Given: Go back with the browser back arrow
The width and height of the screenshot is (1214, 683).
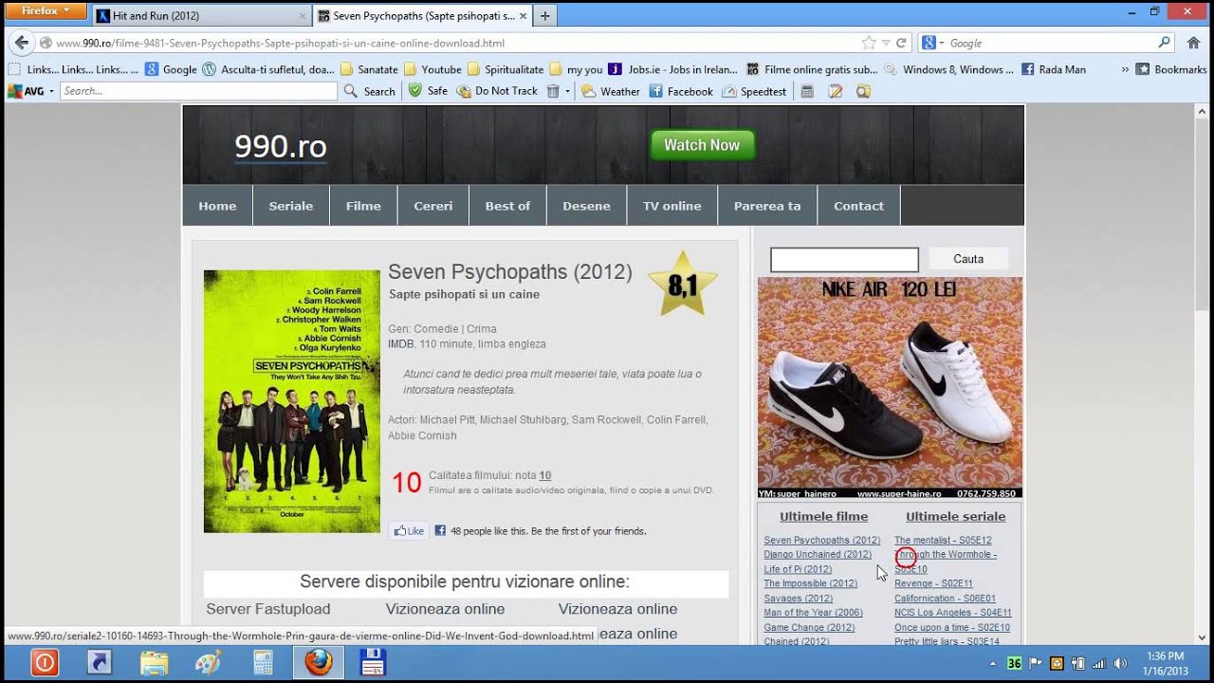Looking at the screenshot, I should click(22, 43).
